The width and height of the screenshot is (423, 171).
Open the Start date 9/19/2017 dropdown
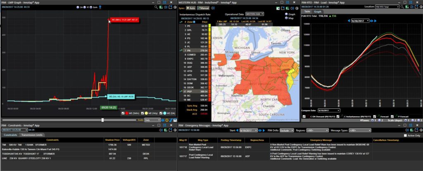click(248, 130)
